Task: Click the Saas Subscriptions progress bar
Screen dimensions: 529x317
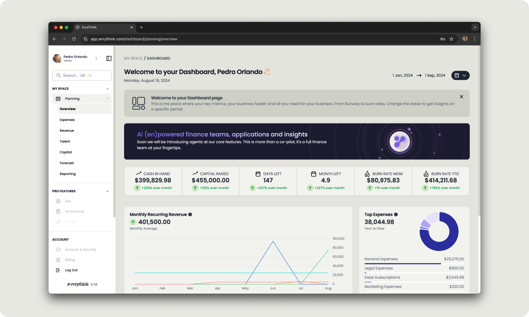Action: coord(414,282)
